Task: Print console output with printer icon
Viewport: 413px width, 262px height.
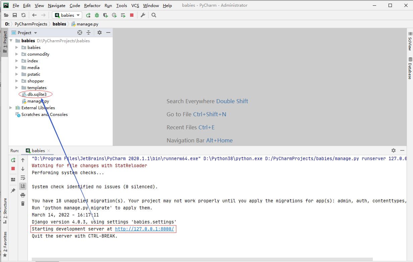Action: [23, 195]
